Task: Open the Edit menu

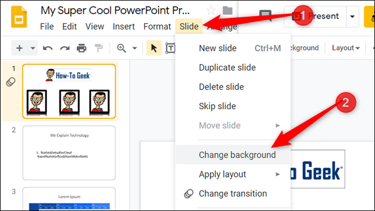Action: pos(69,27)
